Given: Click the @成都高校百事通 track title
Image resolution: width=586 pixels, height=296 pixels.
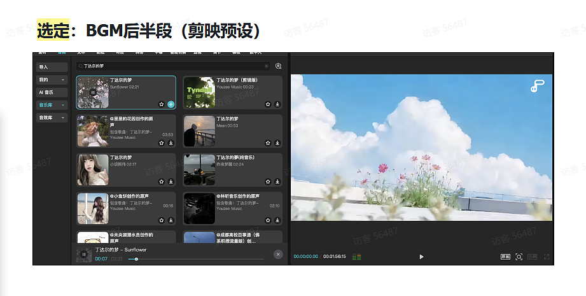Looking at the screenshot, I should [238, 237].
